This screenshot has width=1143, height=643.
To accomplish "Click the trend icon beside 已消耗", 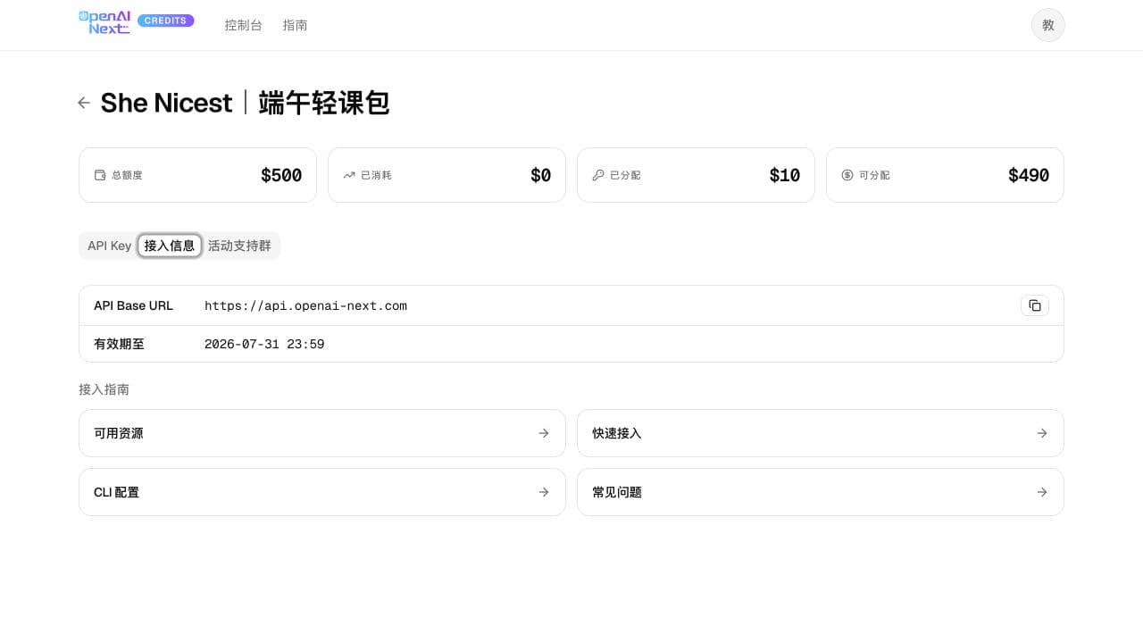I will (349, 175).
